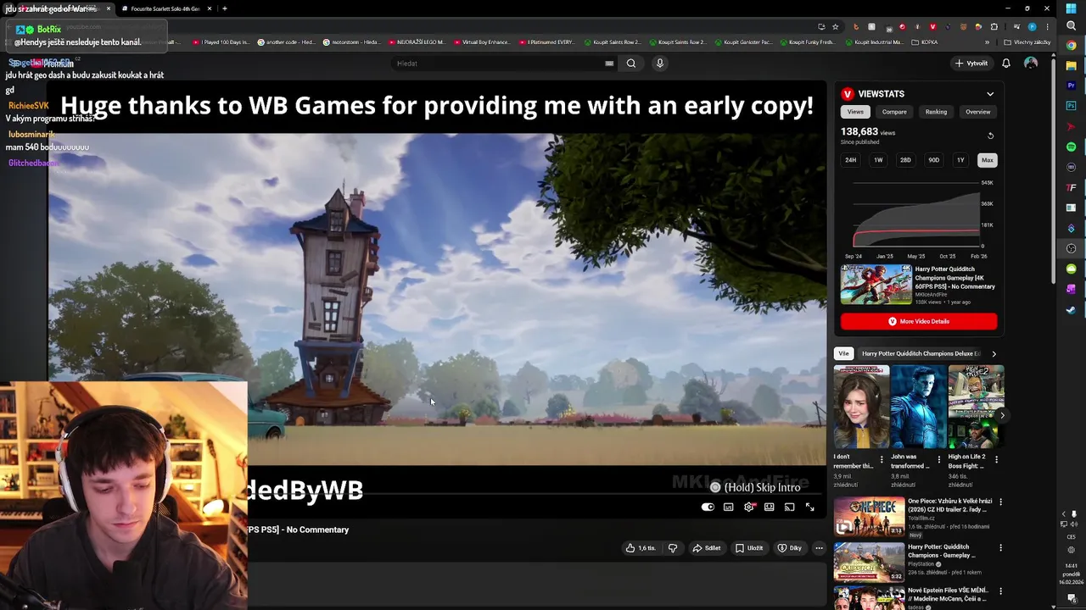Open options for PlayStation Quidditch Gameplay video
The image size is (1086, 610).
pyautogui.click(x=1000, y=548)
